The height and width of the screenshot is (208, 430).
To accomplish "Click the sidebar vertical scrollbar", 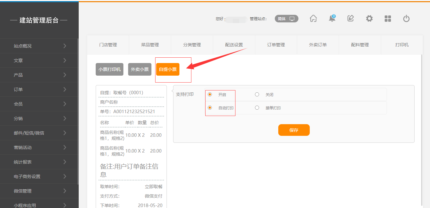I will tap(78, 110).
